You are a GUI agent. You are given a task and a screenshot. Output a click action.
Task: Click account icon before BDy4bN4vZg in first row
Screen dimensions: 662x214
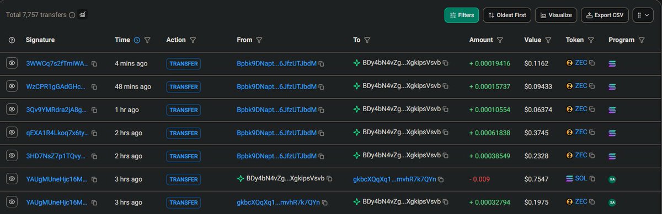tap(356, 63)
